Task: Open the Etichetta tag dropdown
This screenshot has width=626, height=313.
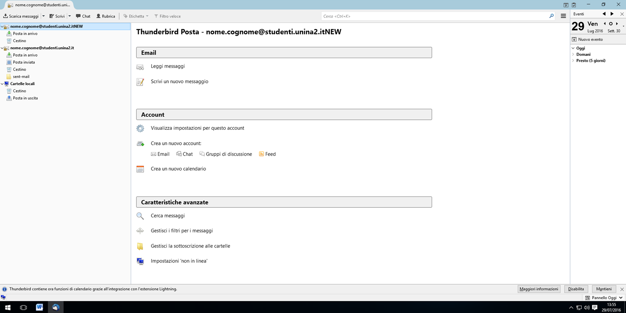Action: 136,16
